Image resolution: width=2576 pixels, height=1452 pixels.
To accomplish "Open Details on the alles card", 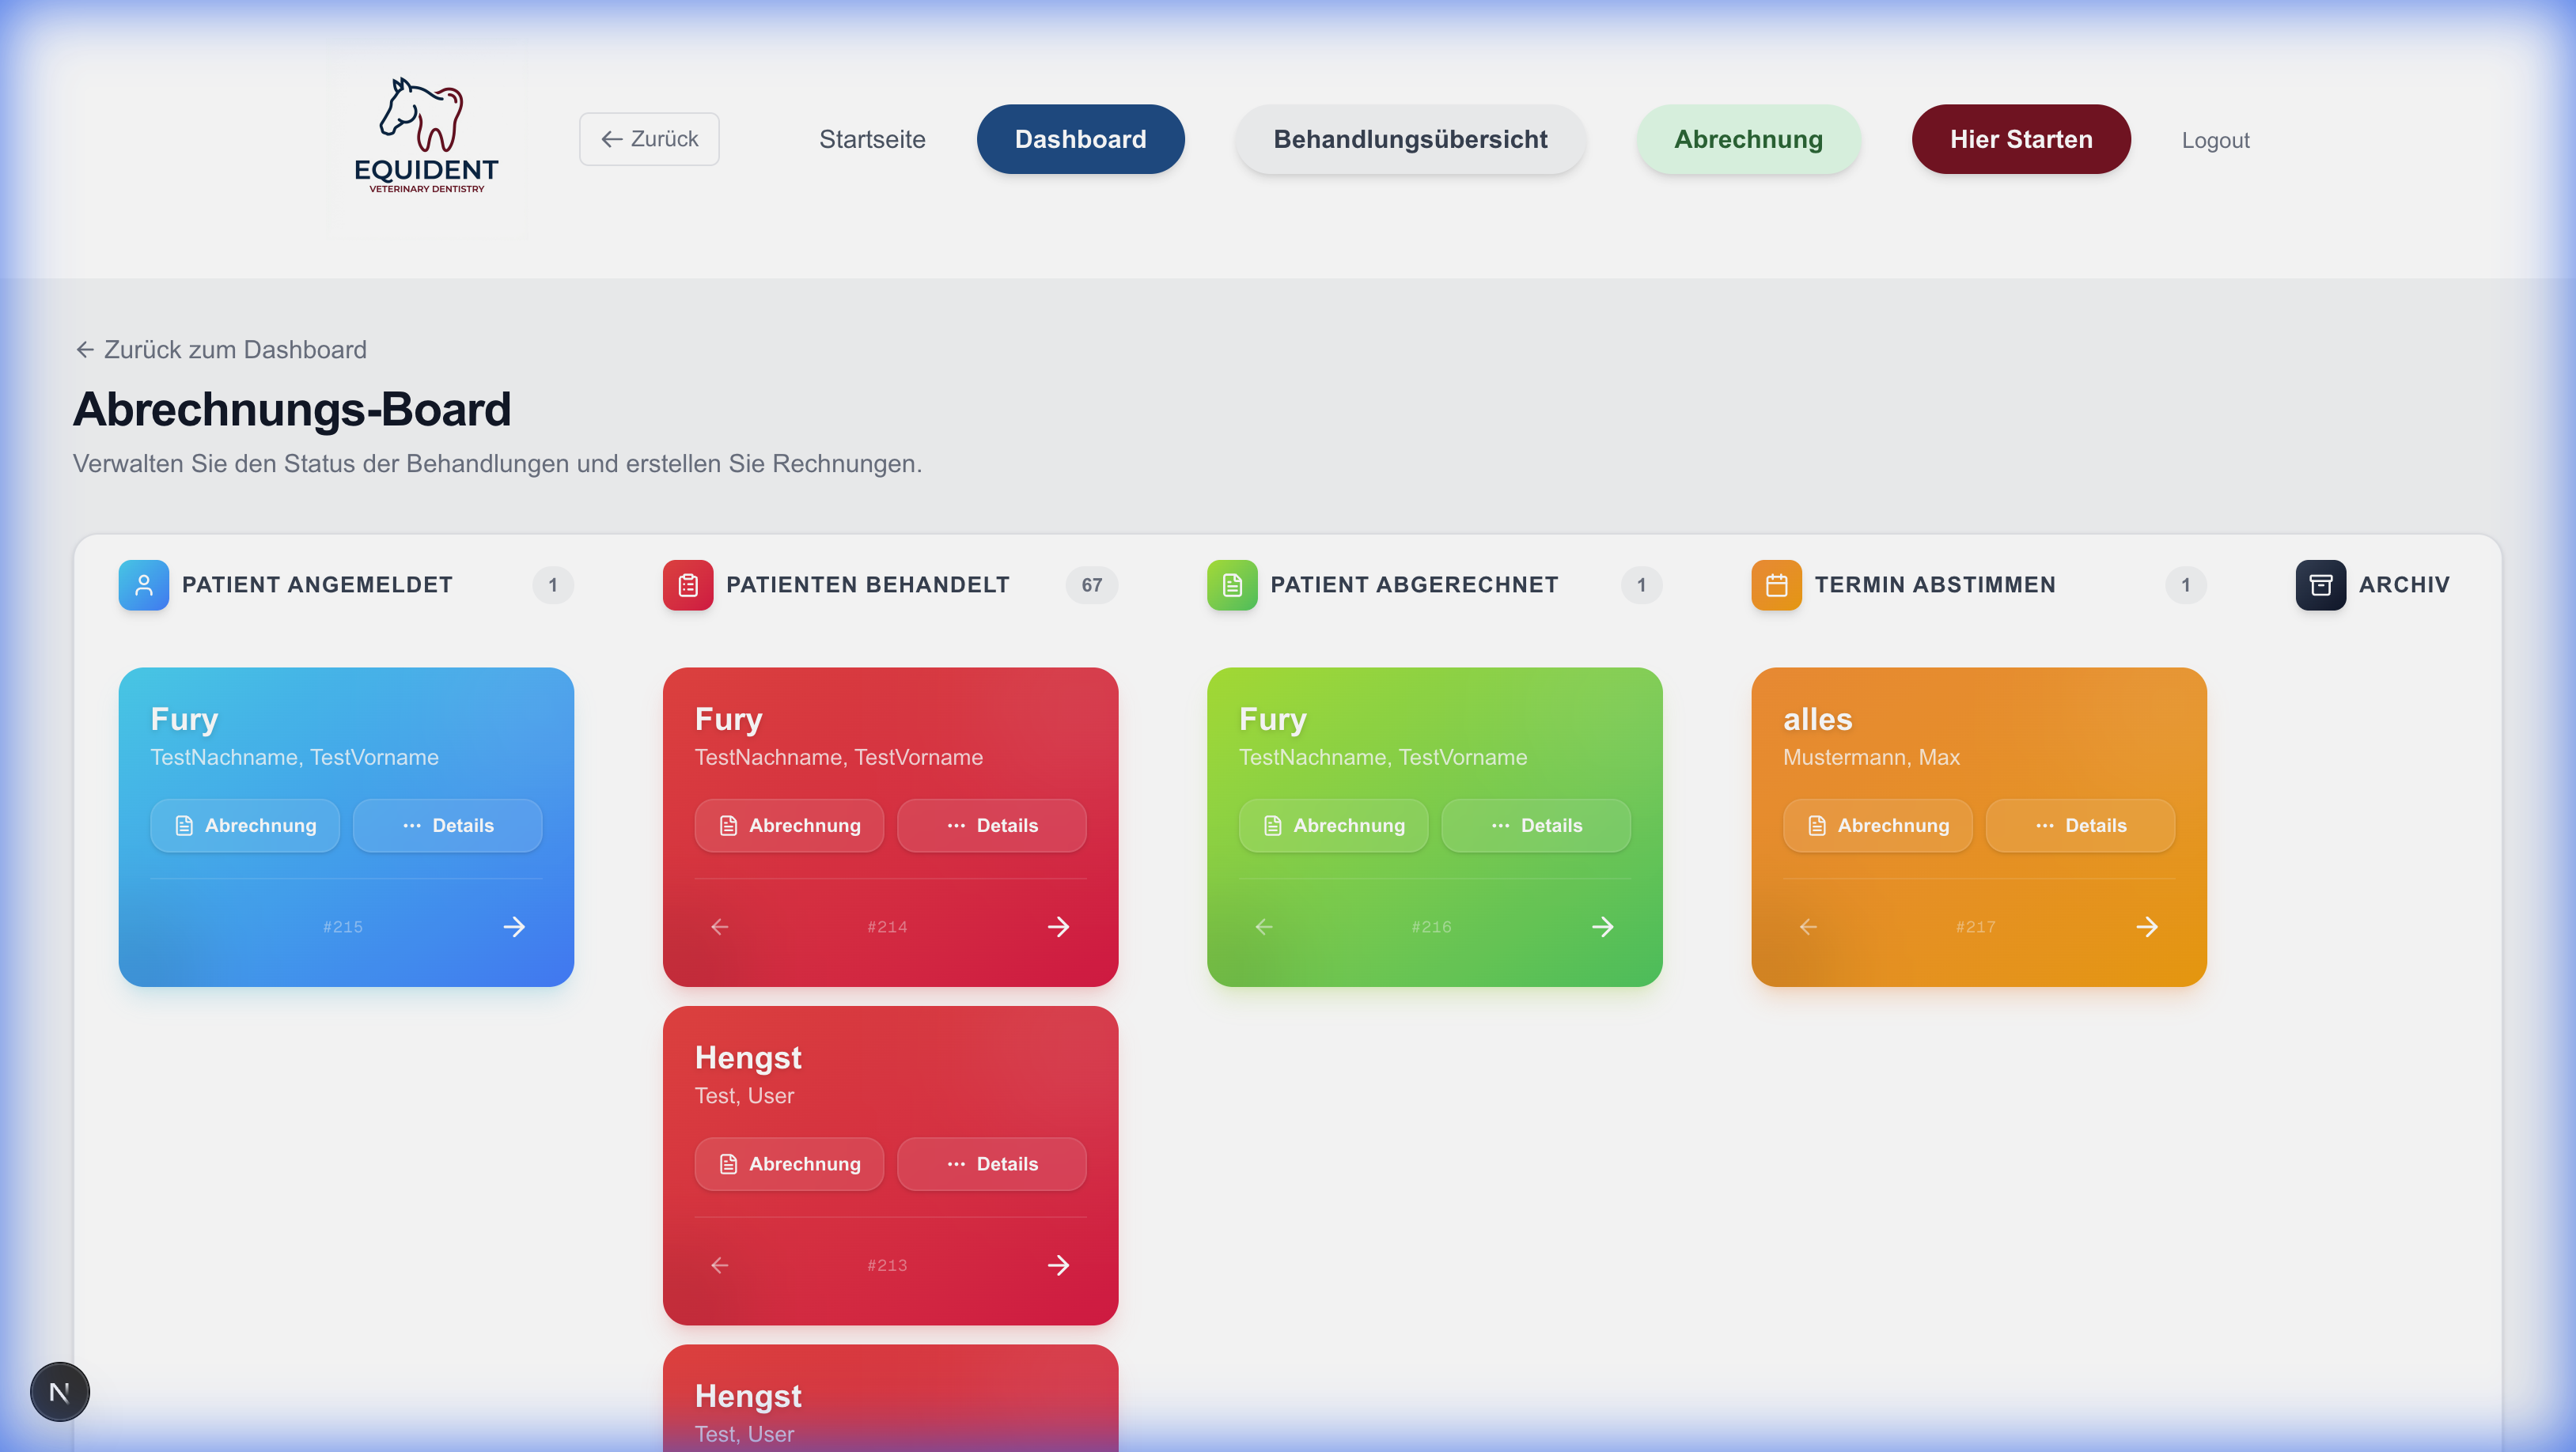I will point(2079,826).
